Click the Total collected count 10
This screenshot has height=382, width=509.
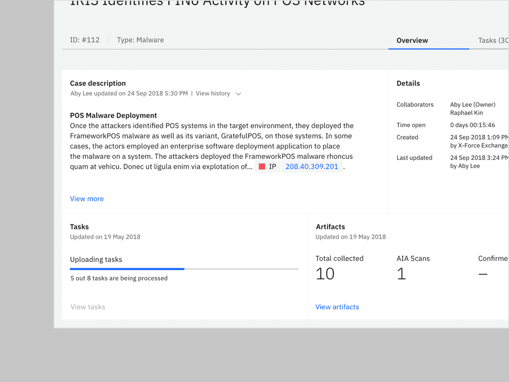click(325, 274)
